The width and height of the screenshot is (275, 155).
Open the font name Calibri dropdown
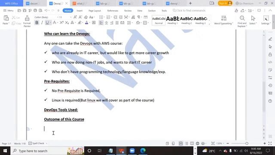click(58, 17)
